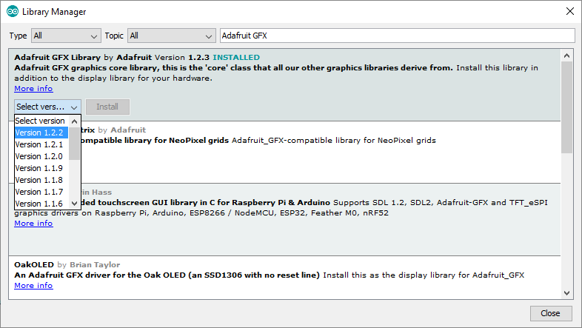The width and height of the screenshot is (582, 328).
Task: Open More info link for OakOLED
Action: pyautogui.click(x=33, y=286)
